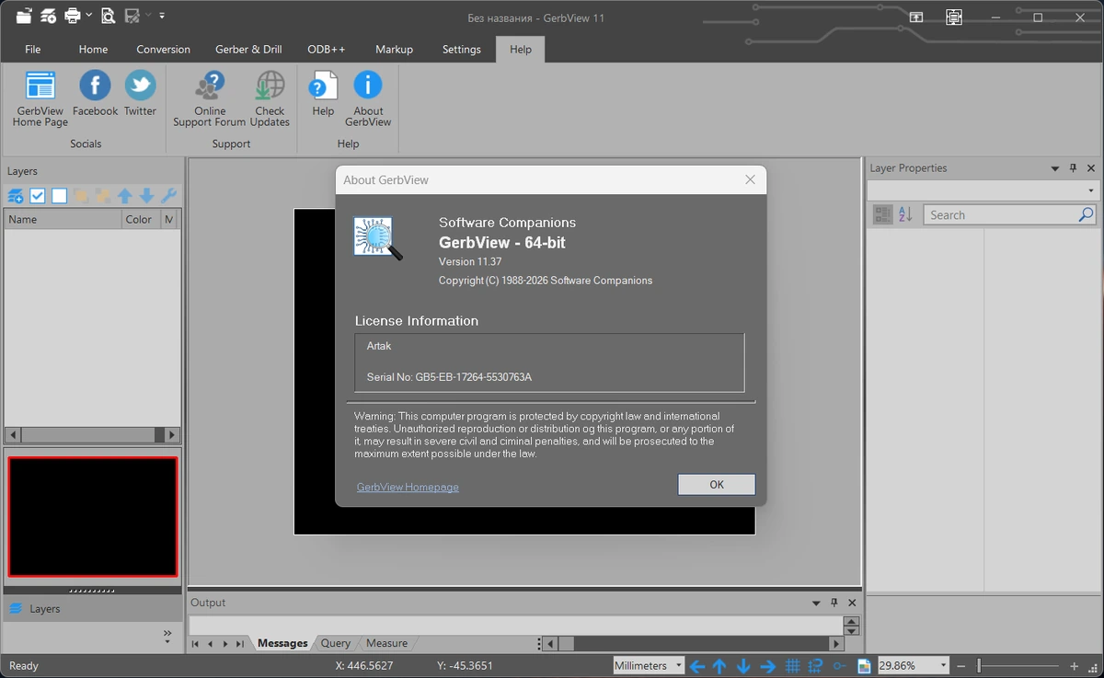
Task: Close the Output panel
Action: pyautogui.click(x=852, y=603)
